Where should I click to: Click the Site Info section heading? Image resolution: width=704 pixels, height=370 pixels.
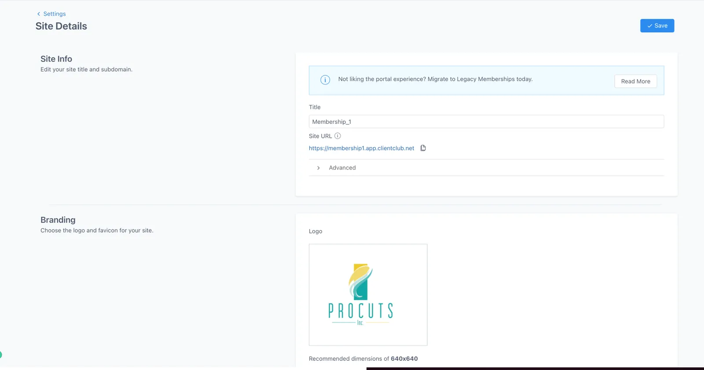(x=56, y=59)
